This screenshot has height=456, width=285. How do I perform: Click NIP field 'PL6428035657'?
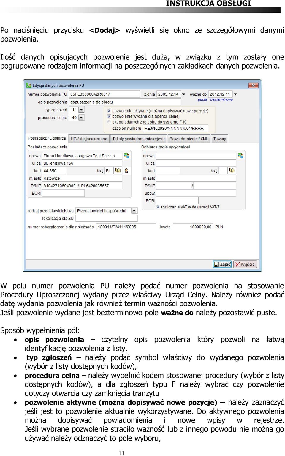pos(101,186)
